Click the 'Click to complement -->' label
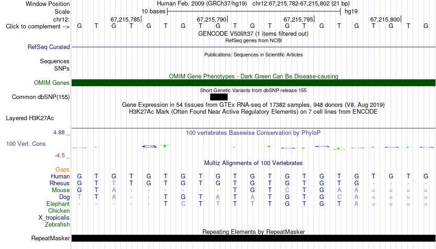 pos(38,27)
